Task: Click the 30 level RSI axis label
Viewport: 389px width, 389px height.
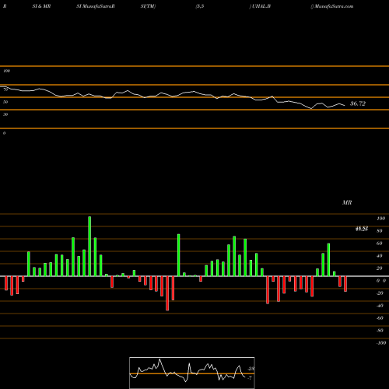Action: pos(5,114)
